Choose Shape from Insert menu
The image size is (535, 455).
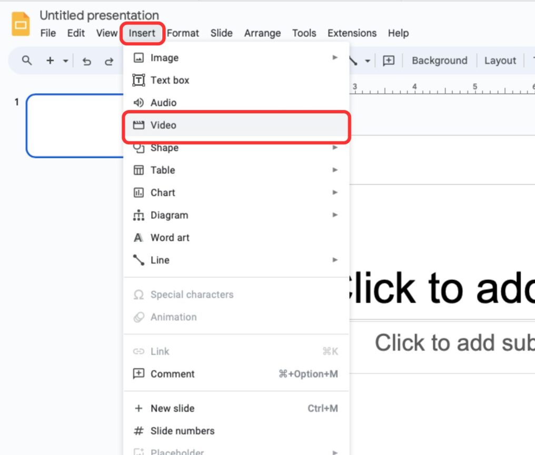pos(236,148)
